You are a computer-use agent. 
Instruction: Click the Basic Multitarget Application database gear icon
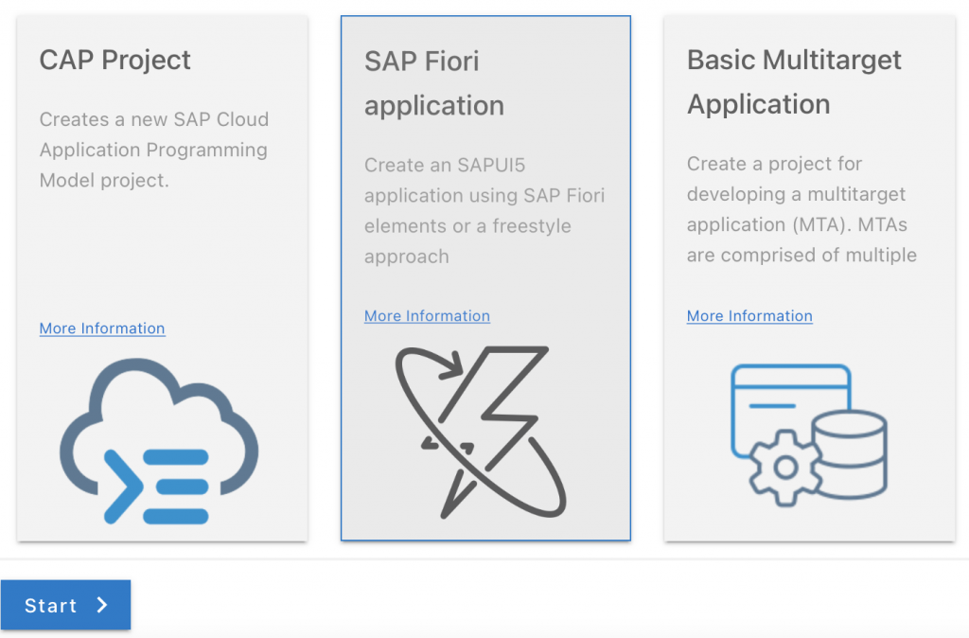809,435
